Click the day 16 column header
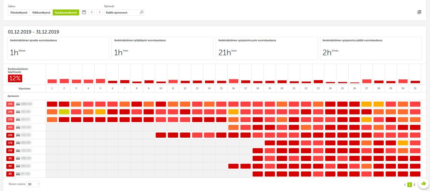 (x=234, y=88)
